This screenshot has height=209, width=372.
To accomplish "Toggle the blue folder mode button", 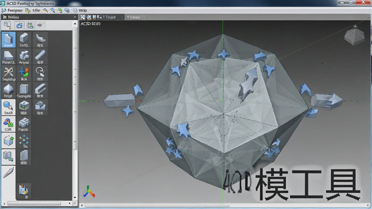I will (x=20, y=25).
